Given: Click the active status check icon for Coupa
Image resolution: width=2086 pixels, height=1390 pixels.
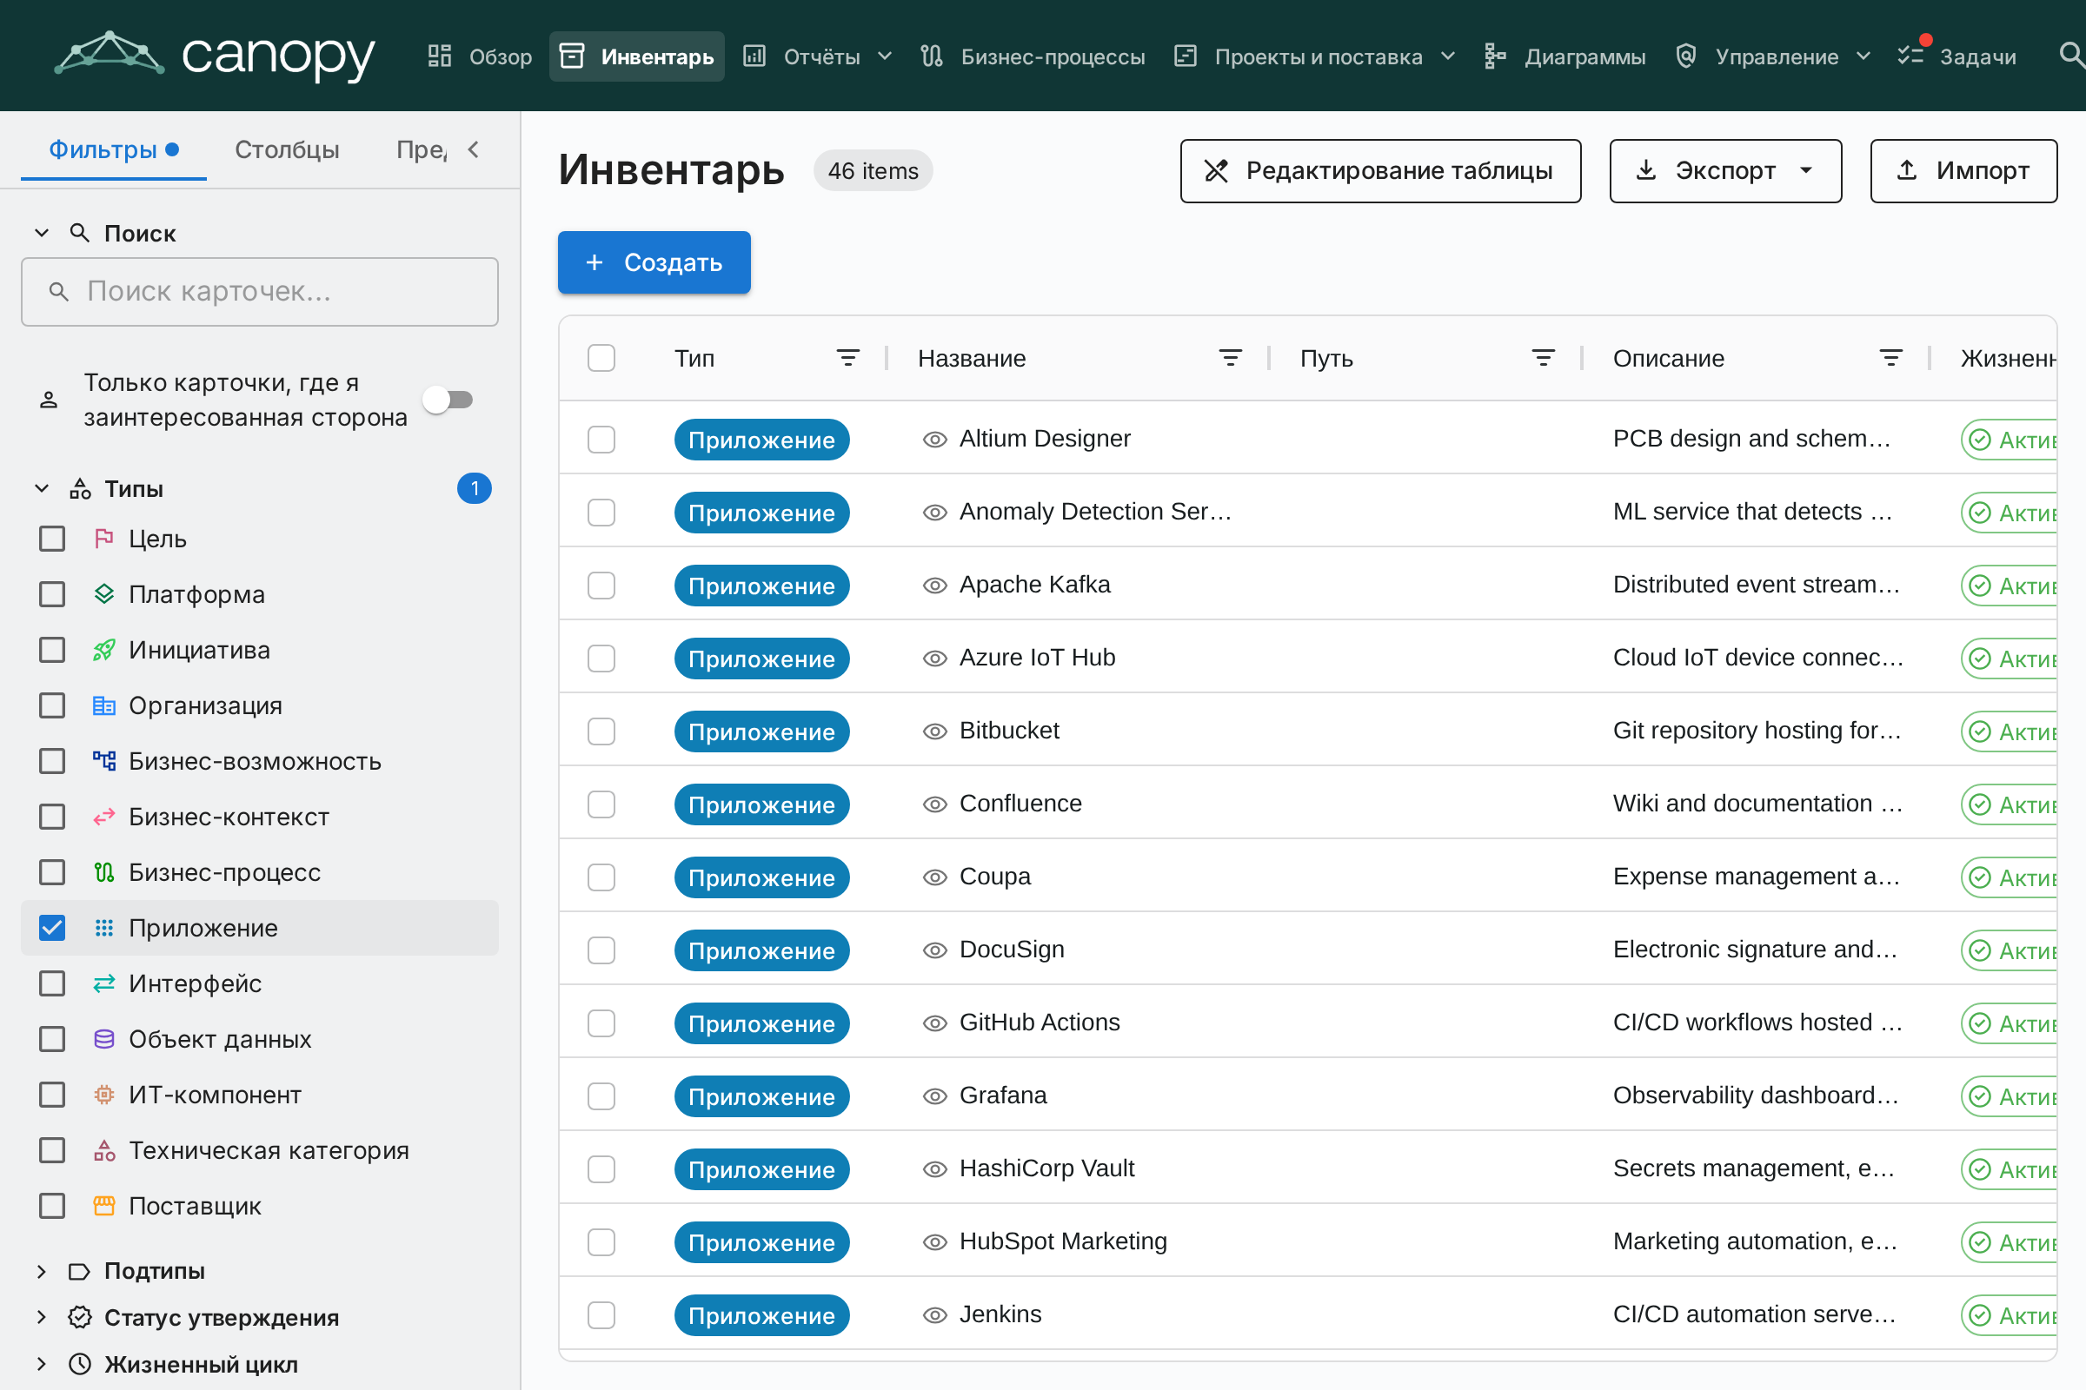Looking at the screenshot, I should pos(1980,877).
